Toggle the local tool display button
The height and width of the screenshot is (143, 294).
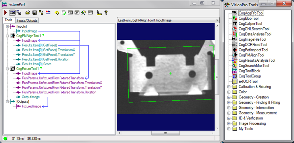[12, 13]
